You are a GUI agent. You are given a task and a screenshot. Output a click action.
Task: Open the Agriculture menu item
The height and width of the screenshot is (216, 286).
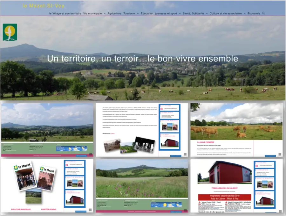[114, 13]
